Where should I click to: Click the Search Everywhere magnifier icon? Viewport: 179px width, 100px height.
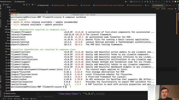pos(173,2)
